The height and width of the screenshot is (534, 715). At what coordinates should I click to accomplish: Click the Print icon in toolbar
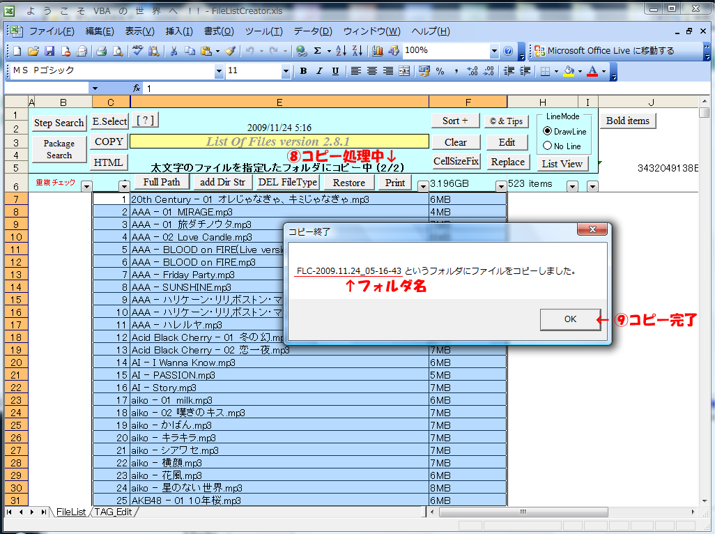coord(101,51)
